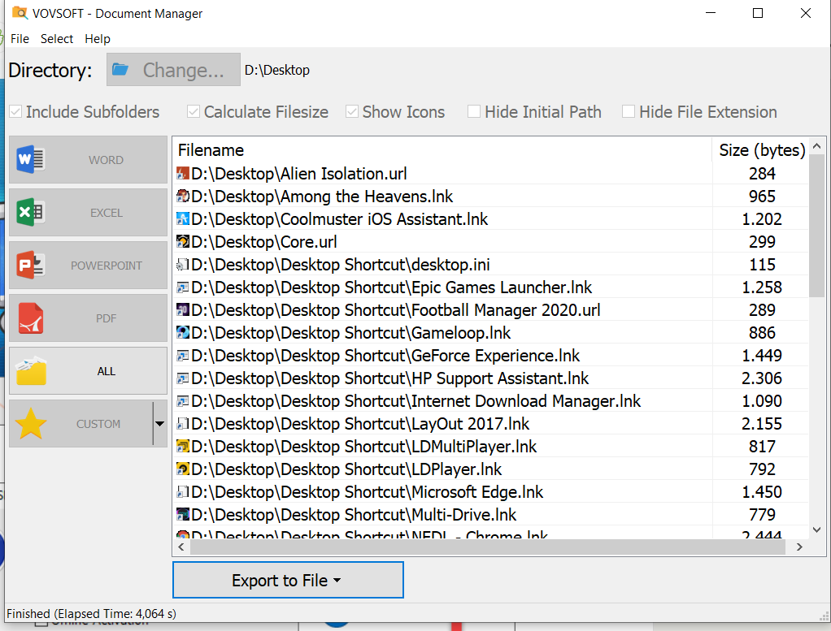Click the LDMultiPlayer.lnk file icon

[183, 447]
